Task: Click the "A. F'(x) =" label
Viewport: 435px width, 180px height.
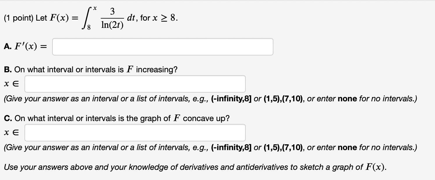Action: (x=25, y=46)
